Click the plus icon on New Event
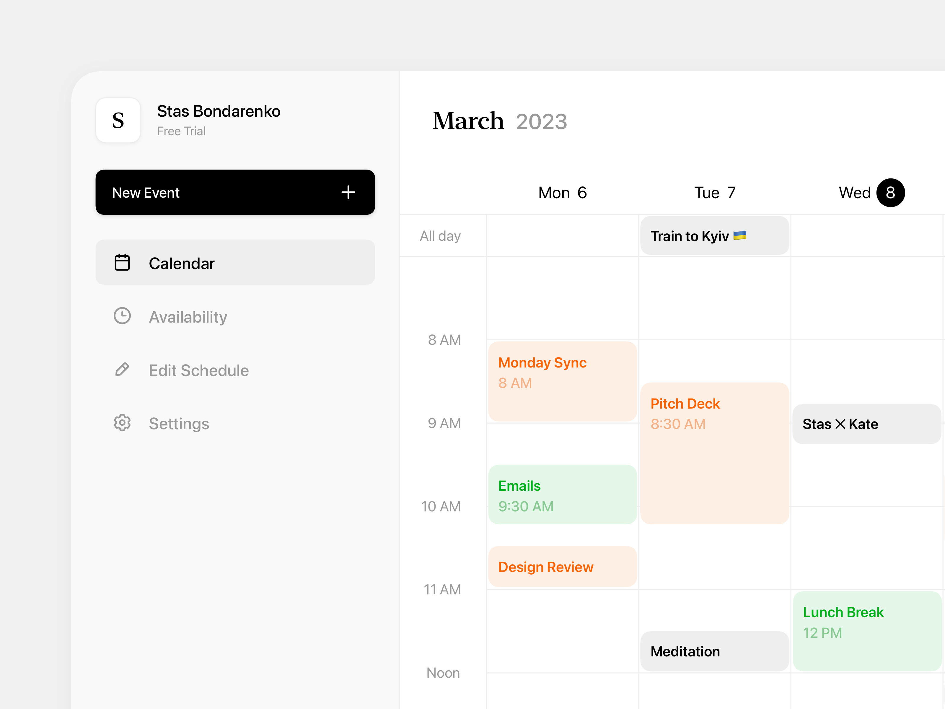 point(348,193)
